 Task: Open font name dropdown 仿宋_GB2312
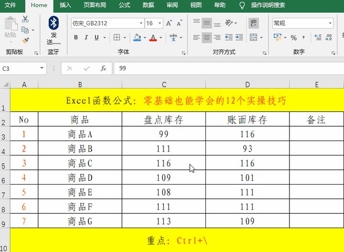pyautogui.click(x=141, y=23)
